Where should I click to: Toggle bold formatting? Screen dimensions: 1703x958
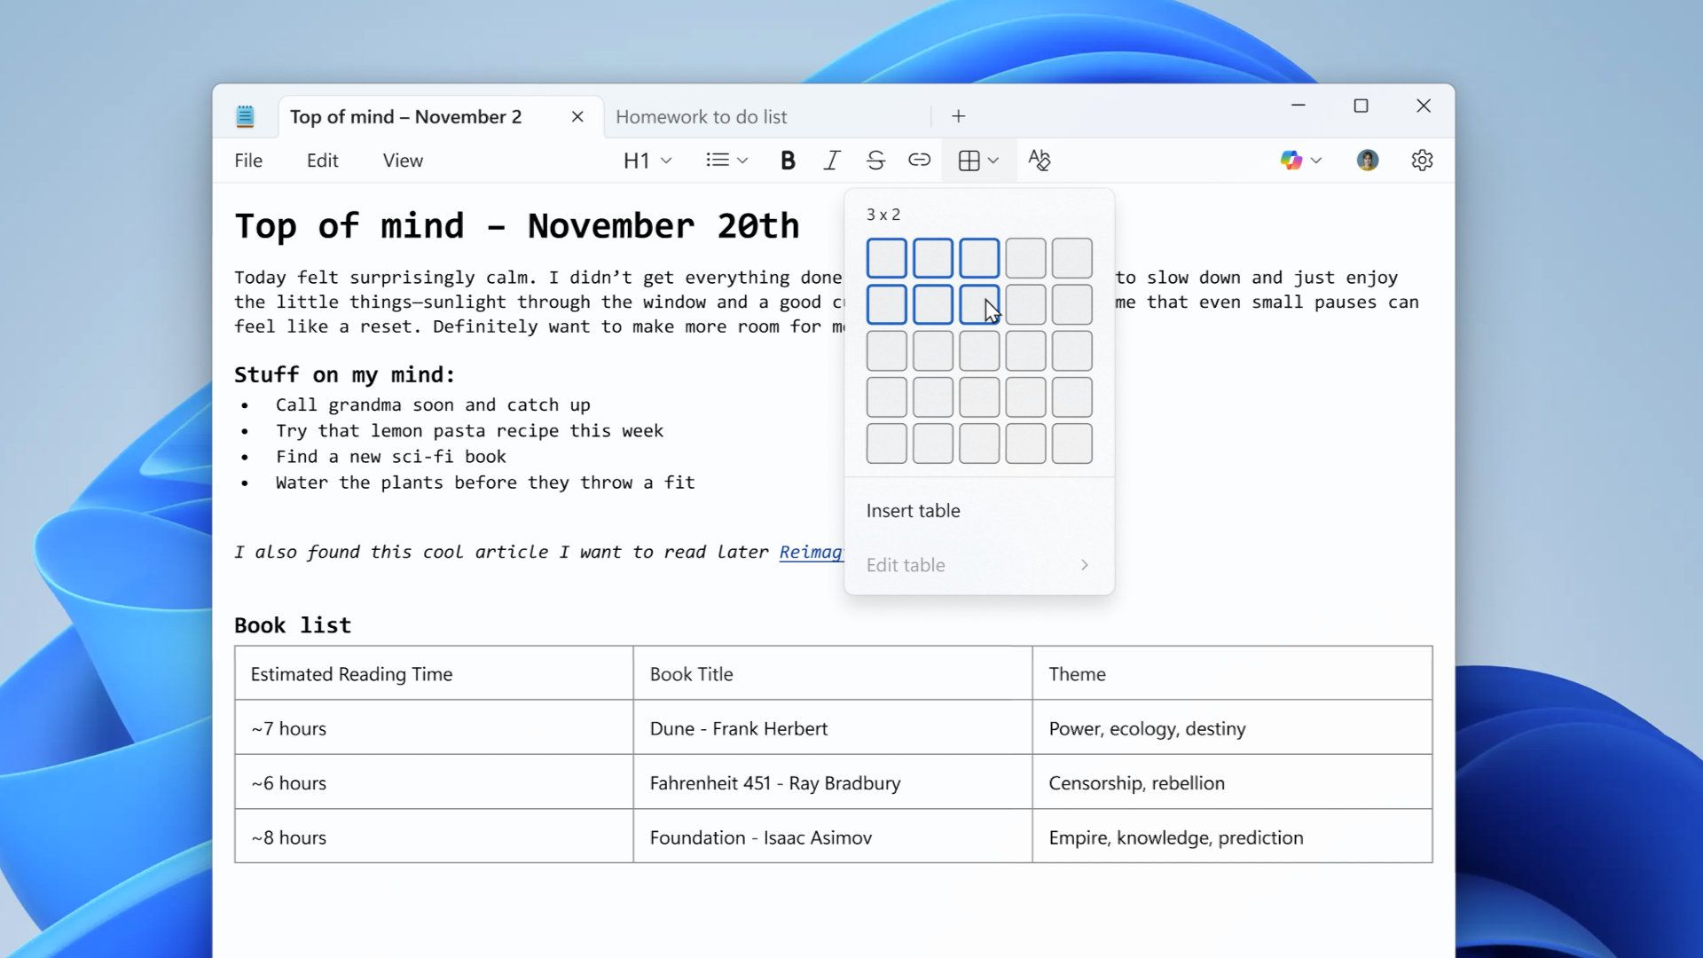(787, 161)
